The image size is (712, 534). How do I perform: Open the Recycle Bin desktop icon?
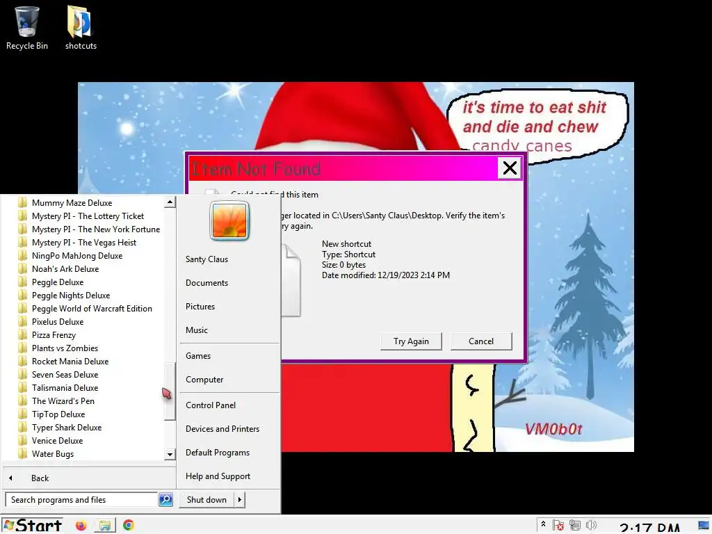27,27
